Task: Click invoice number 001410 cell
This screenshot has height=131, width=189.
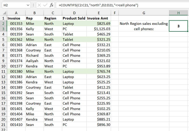Action: (16, 125)
